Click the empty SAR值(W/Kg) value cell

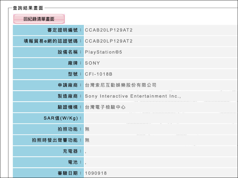click(x=161, y=118)
